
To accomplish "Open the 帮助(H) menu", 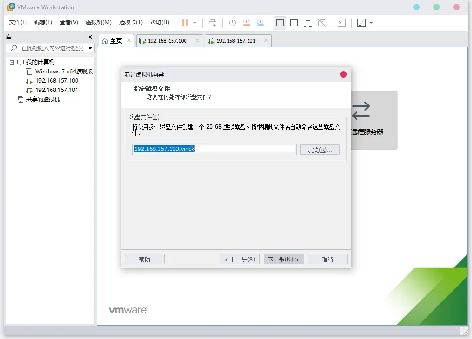I will click(x=159, y=22).
